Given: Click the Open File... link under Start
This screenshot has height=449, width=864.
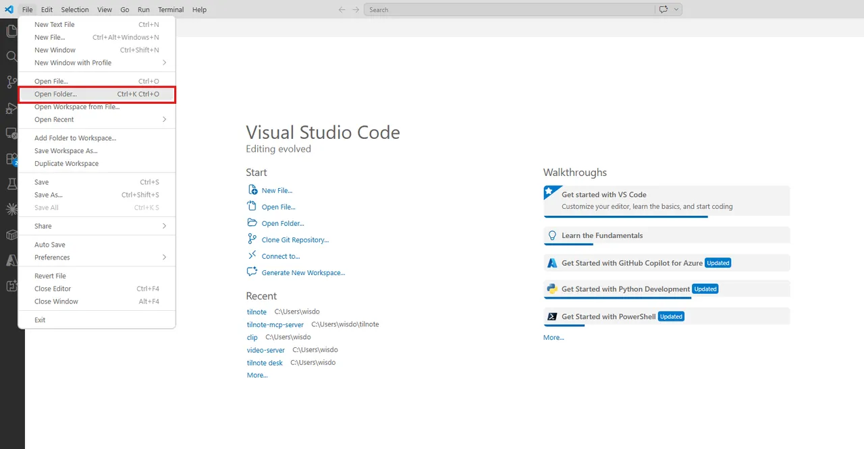Looking at the screenshot, I should pos(279,207).
